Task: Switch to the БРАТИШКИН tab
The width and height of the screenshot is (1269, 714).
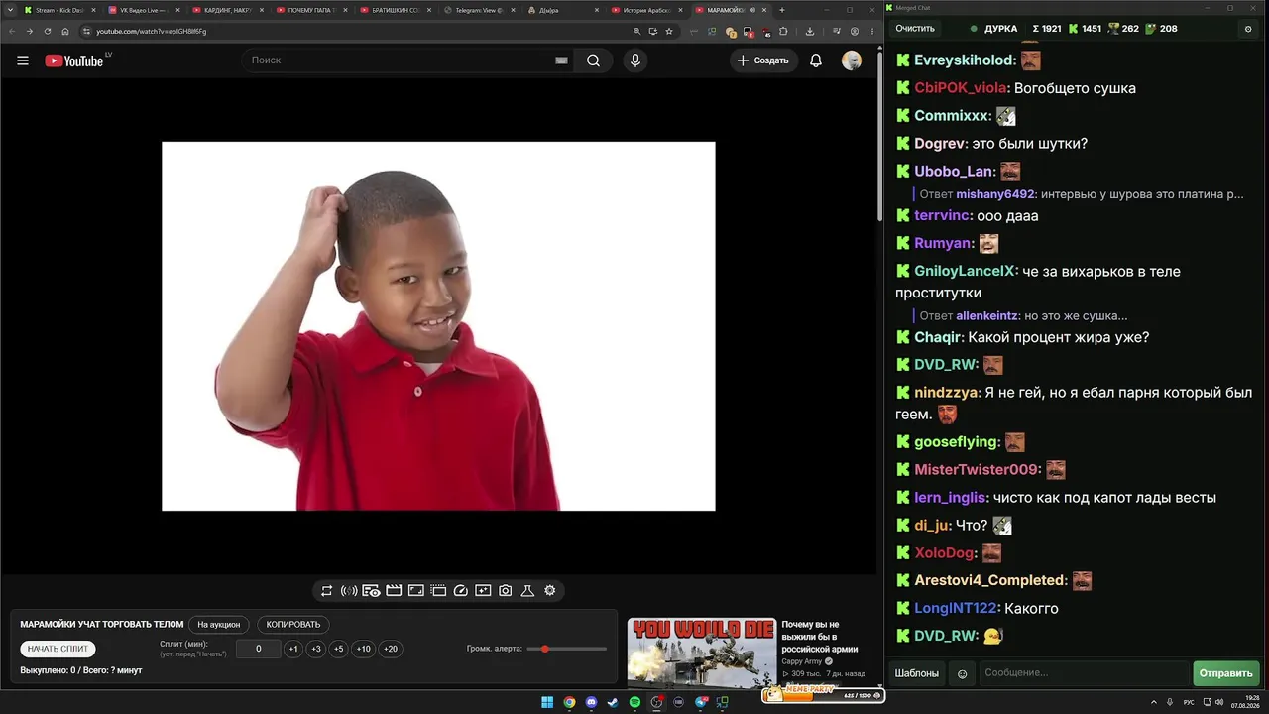Action: tap(397, 10)
